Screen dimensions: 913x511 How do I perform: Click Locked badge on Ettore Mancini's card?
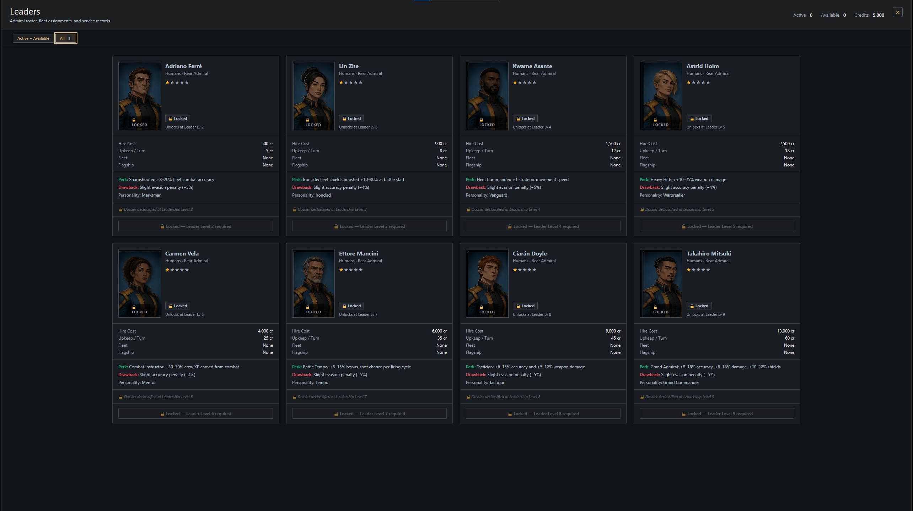351,306
